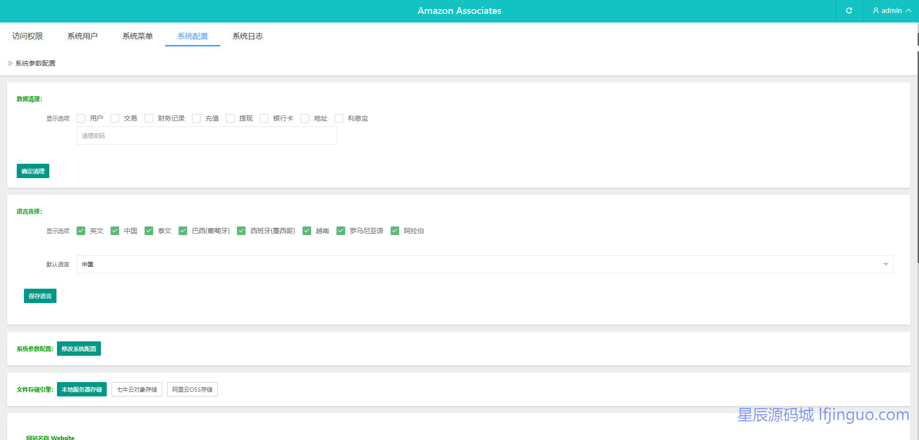Viewport: 919px width, 440px height.
Task: Click the admin user profile icon
Action: pos(876,11)
